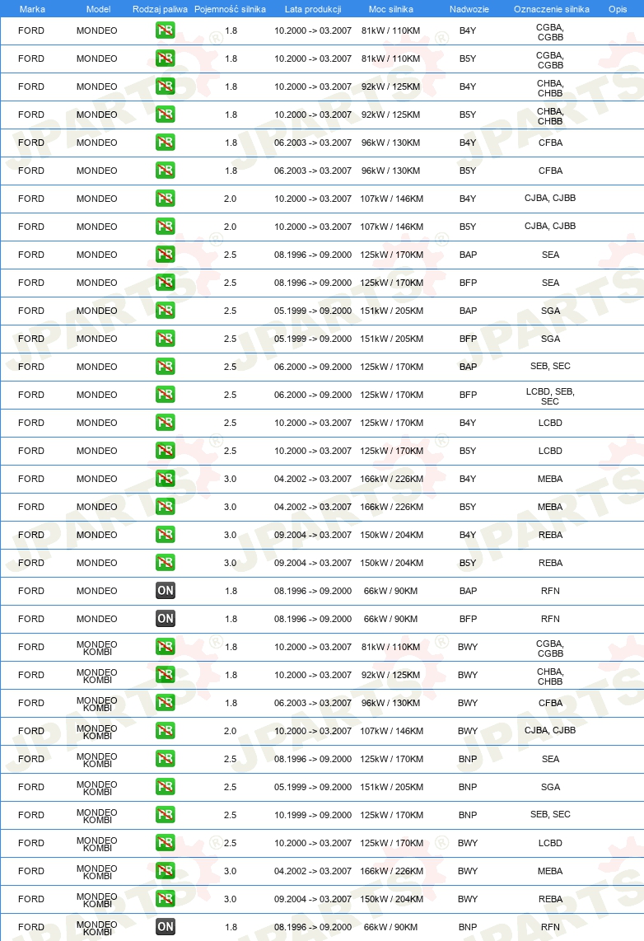This screenshot has width=644, height=941.
Task: Click petrol icon in B4Y CFBA row
Action: (165, 143)
